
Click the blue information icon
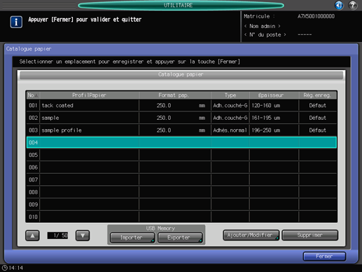pos(16,22)
